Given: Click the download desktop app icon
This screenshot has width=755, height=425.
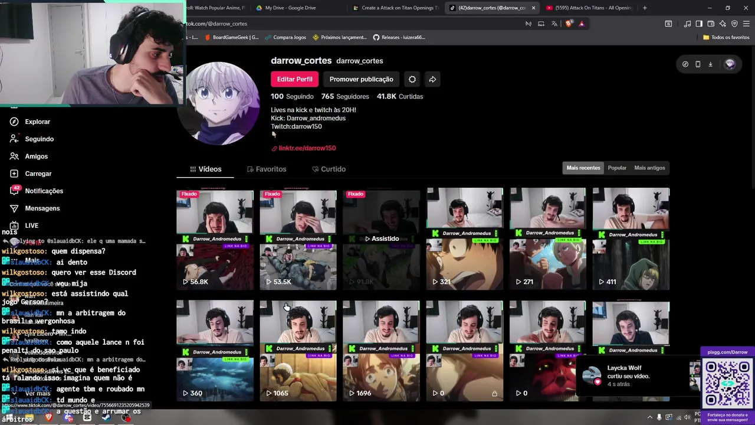Looking at the screenshot, I should pyautogui.click(x=710, y=64).
